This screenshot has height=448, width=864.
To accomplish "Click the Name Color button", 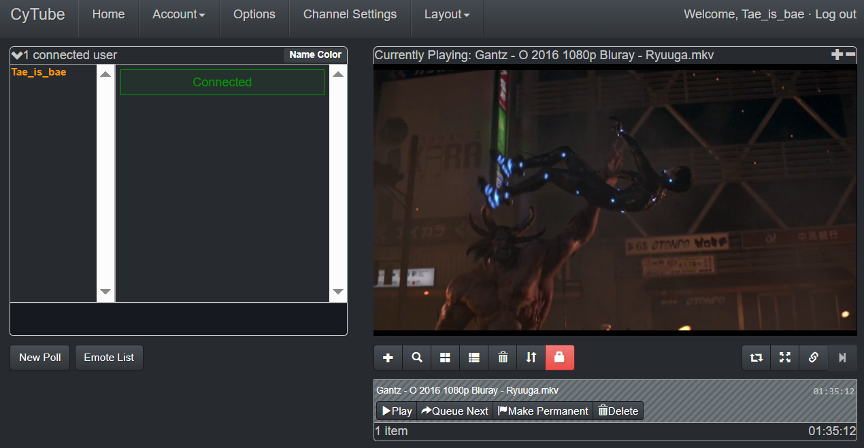I will click(316, 55).
